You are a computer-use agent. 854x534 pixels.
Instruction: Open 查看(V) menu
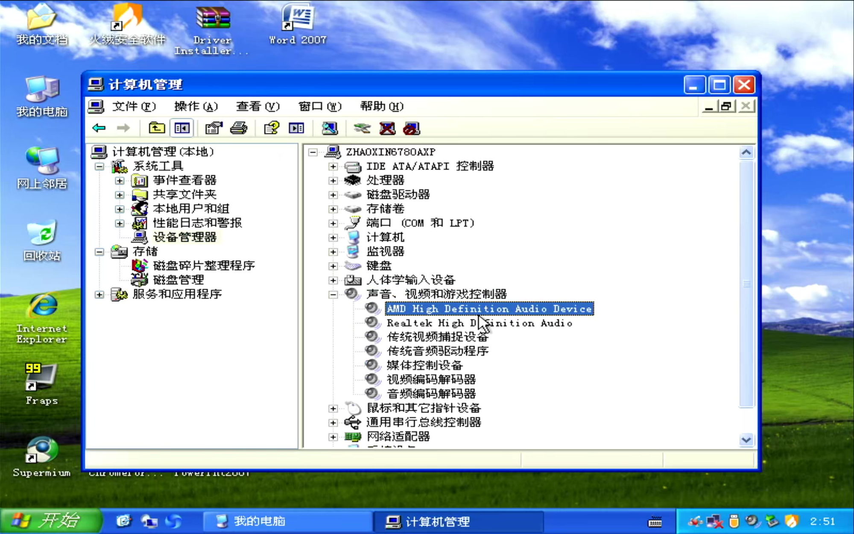258,106
